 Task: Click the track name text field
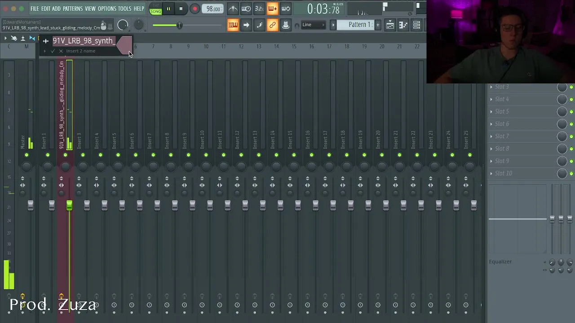[84, 41]
